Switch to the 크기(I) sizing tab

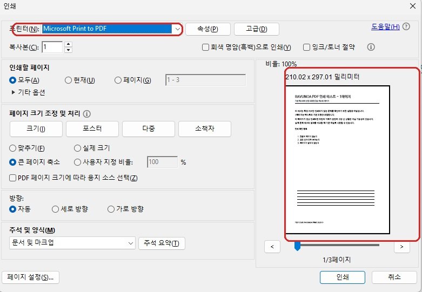coord(36,129)
